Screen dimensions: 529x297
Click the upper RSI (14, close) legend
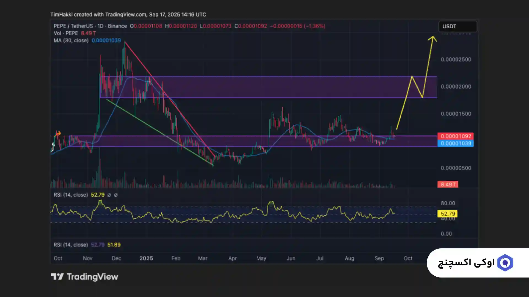coord(71,195)
